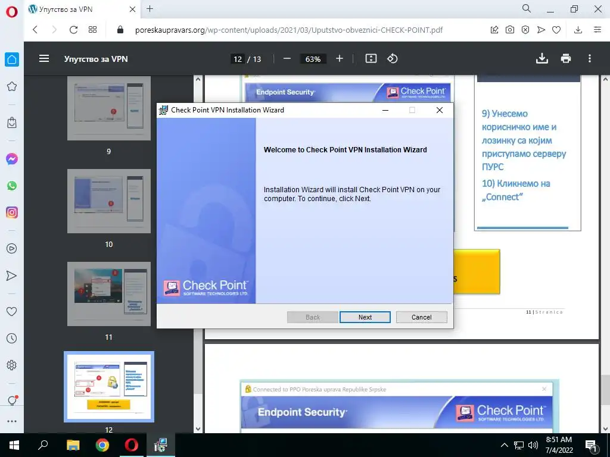Fit PDF to page
This screenshot has width=610, height=457.
click(371, 59)
